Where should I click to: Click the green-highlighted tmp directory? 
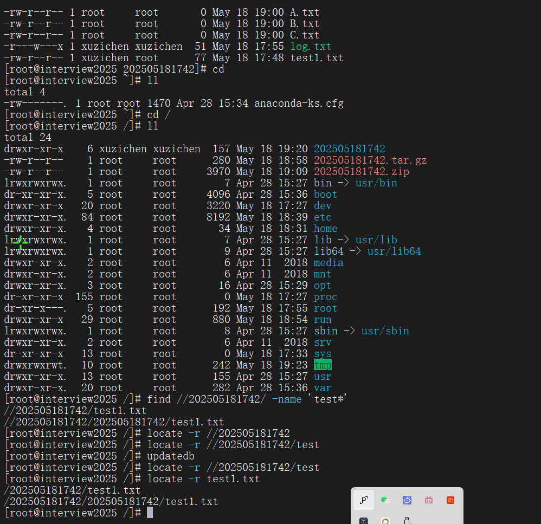[323, 365]
